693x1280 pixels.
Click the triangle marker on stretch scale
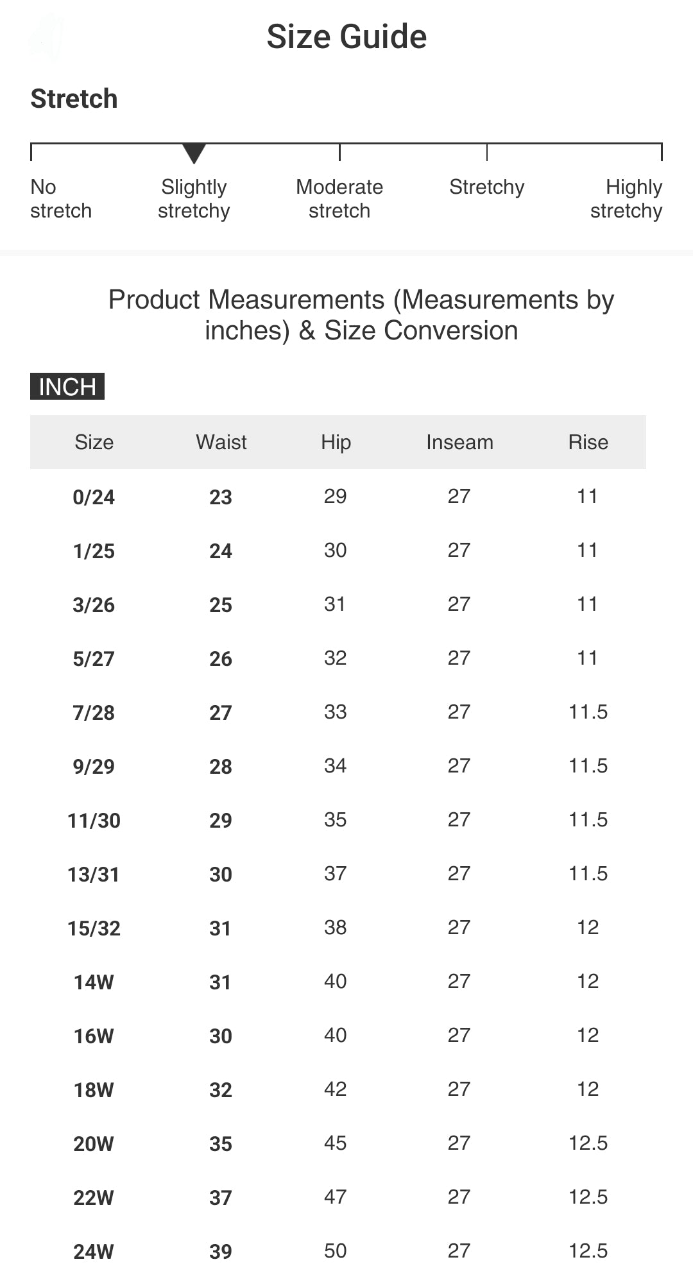194,153
